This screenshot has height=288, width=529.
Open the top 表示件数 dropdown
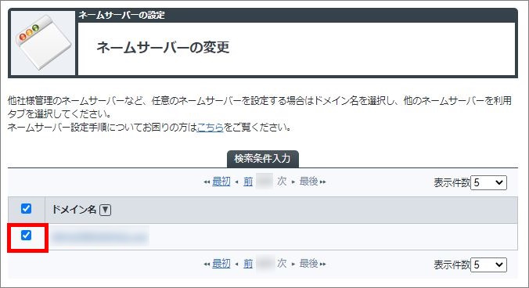[488, 182]
